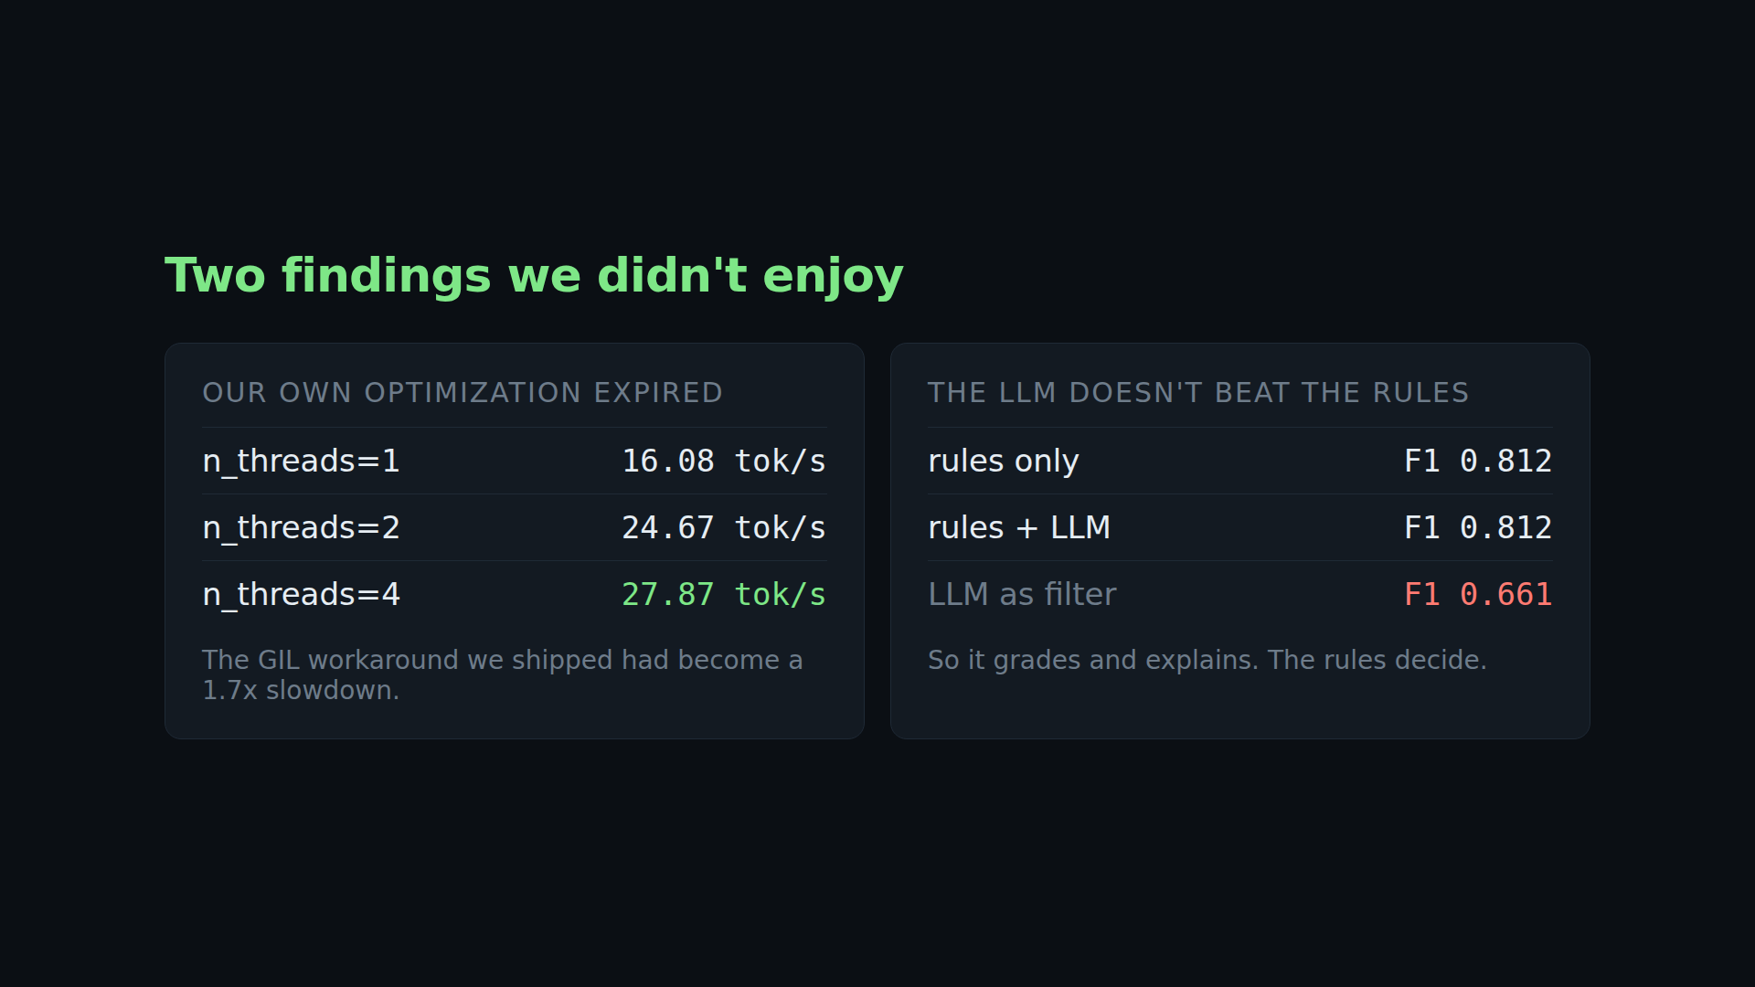This screenshot has width=1755, height=987.
Task: Click the GIL workaround slowdown note
Action: pyautogui.click(x=503, y=674)
